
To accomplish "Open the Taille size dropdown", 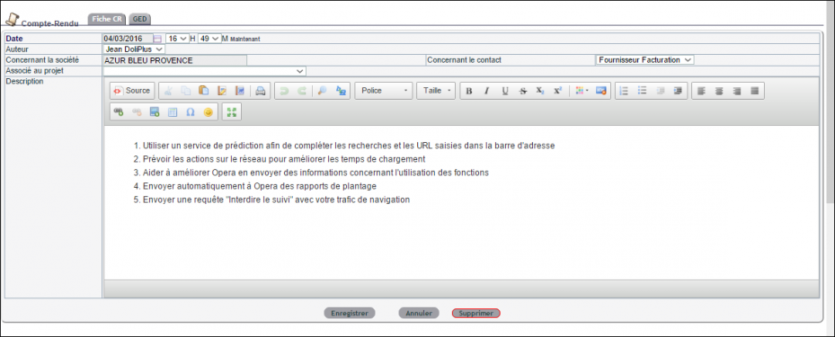I will (x=436, y=91).
